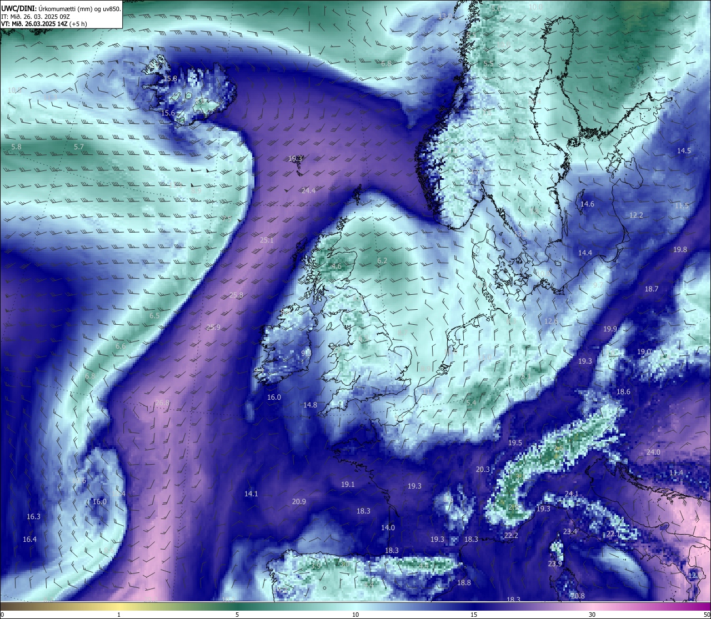Select the 6.5 value in the Atlantic dry slot
This screenshot has height=619, width=711.
[154, 316]
